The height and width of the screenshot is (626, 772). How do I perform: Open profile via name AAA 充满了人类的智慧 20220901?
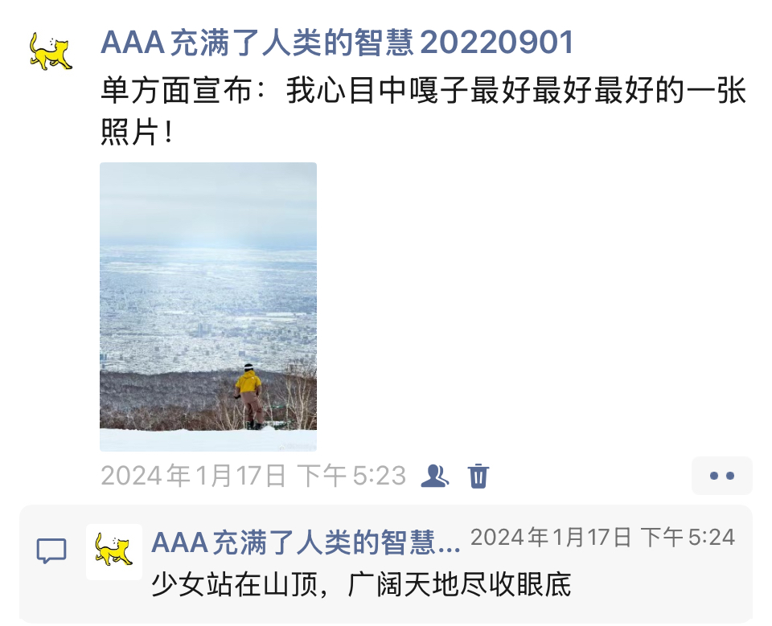click(x=337, y=43)
